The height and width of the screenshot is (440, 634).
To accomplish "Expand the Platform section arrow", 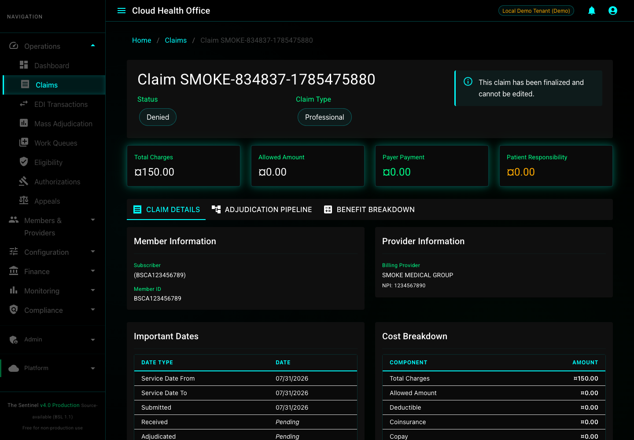I will pos(93,368).
